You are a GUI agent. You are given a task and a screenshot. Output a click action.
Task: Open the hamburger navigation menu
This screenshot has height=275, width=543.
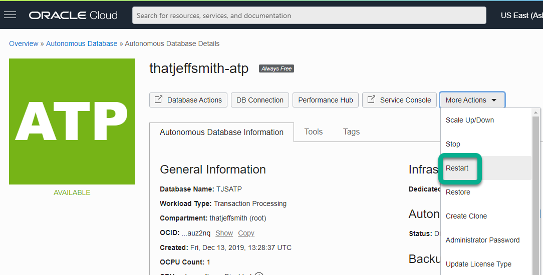[10, 15]
